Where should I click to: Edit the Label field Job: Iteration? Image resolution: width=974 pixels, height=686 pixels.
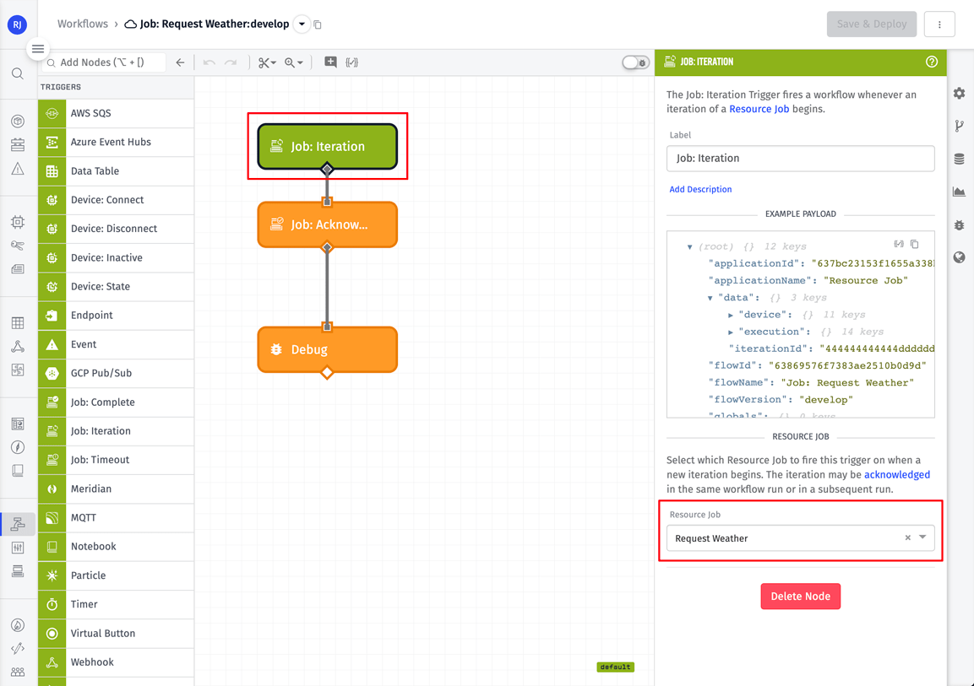tap(800, 158)
